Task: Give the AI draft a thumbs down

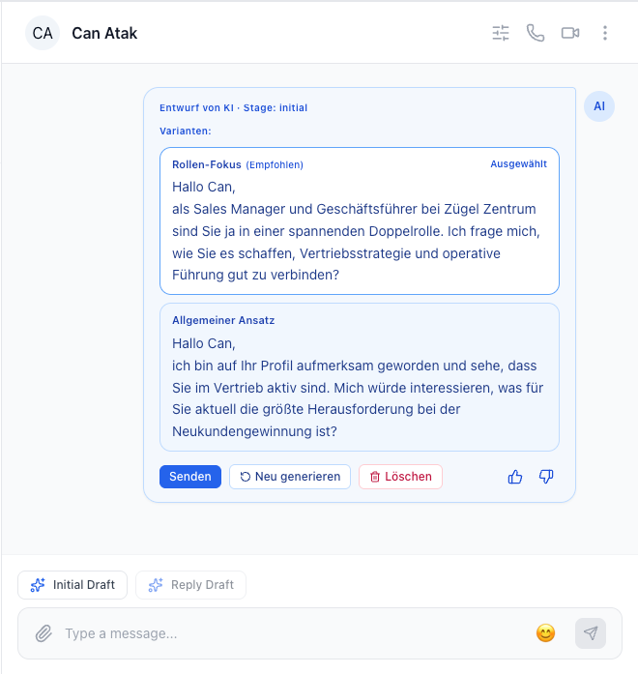Action: pyautogui.click(x=546, y=477)
